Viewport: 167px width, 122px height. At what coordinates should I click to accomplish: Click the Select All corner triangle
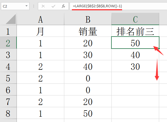tap(11, 19)
